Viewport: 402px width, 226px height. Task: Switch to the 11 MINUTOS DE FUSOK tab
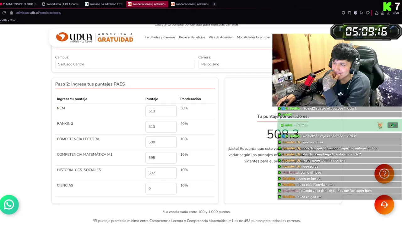pos(19,4)
